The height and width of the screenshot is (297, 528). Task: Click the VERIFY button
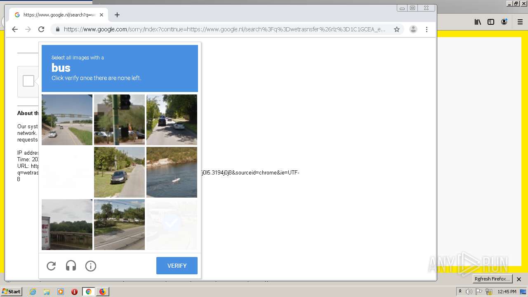point(177,266)
